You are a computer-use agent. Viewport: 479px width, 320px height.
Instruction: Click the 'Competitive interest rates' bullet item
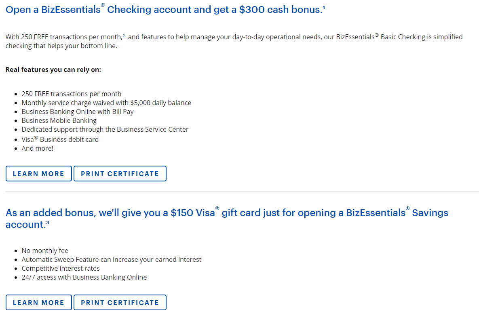61,268
